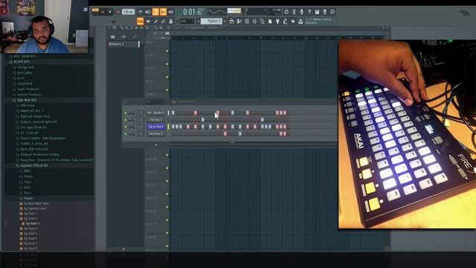Click the orange highlighted icon in second toolbar row

click(141, 22)
